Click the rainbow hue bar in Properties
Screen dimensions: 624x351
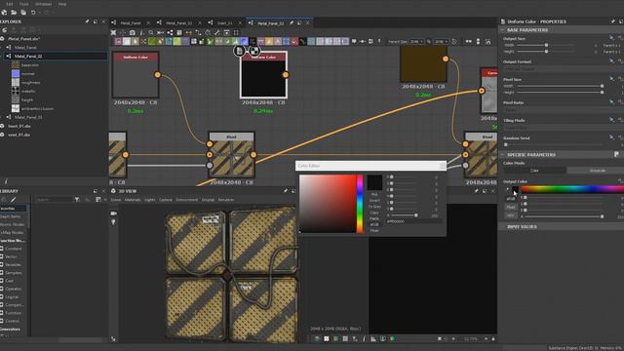point(572,189)
